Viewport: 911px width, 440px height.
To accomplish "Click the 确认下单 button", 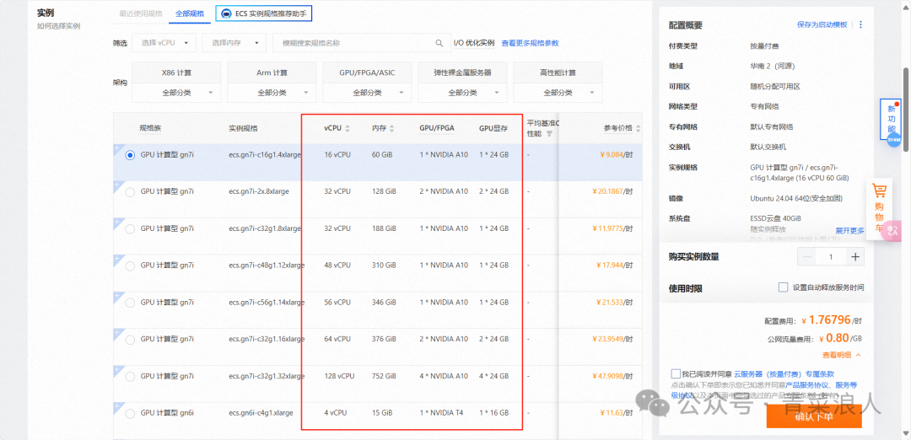I will (x=813, y=416).
